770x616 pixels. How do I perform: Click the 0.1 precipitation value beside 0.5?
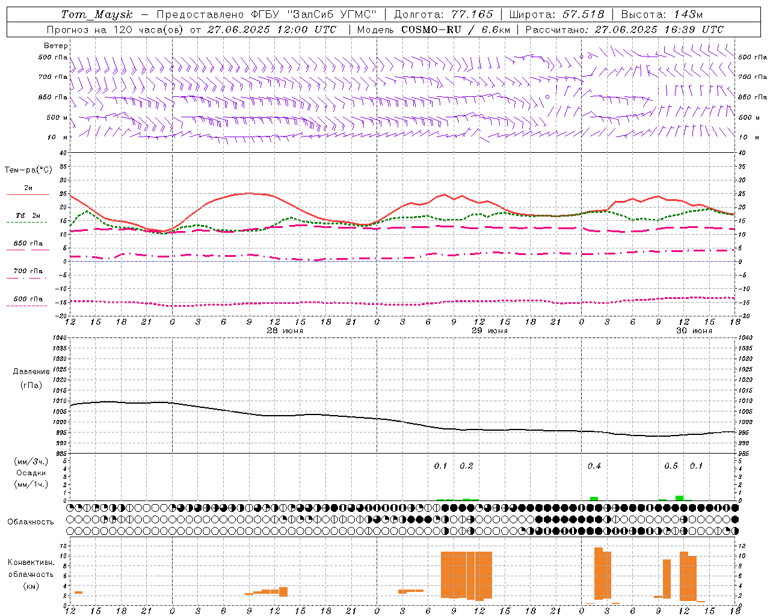pyautogui.click(x=696, y=466)
